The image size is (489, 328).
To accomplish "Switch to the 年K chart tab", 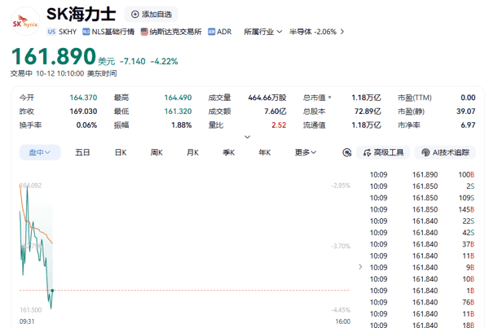I will [x=265, y=152].
